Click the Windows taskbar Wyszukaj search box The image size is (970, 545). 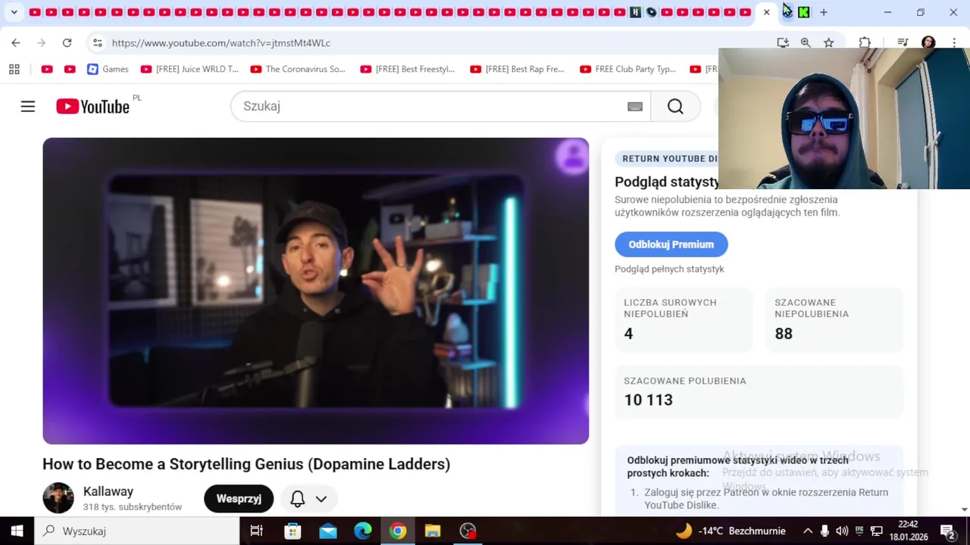point(137,531)
